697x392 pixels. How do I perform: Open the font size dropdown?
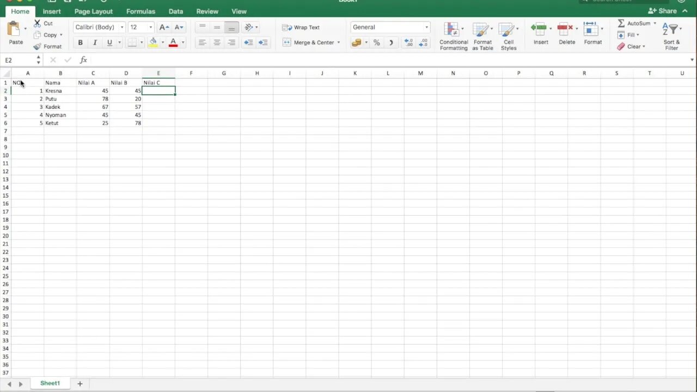coord(150,27)
